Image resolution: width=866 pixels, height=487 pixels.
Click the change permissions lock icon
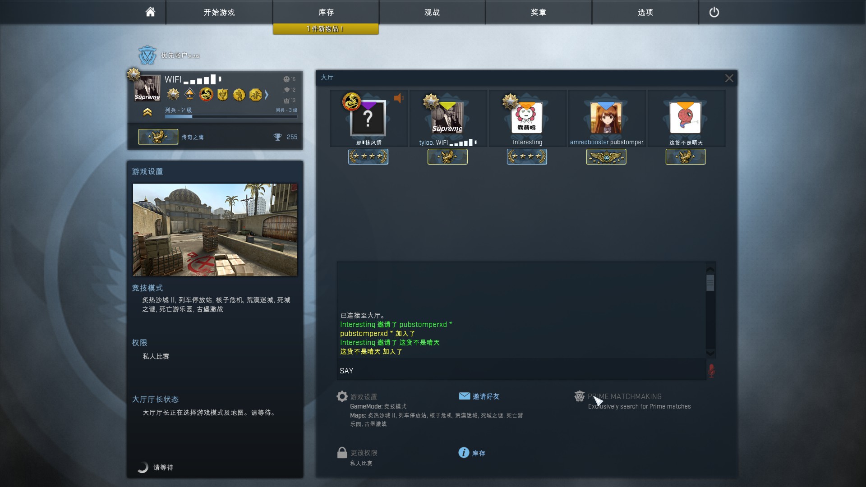point(342,453)
